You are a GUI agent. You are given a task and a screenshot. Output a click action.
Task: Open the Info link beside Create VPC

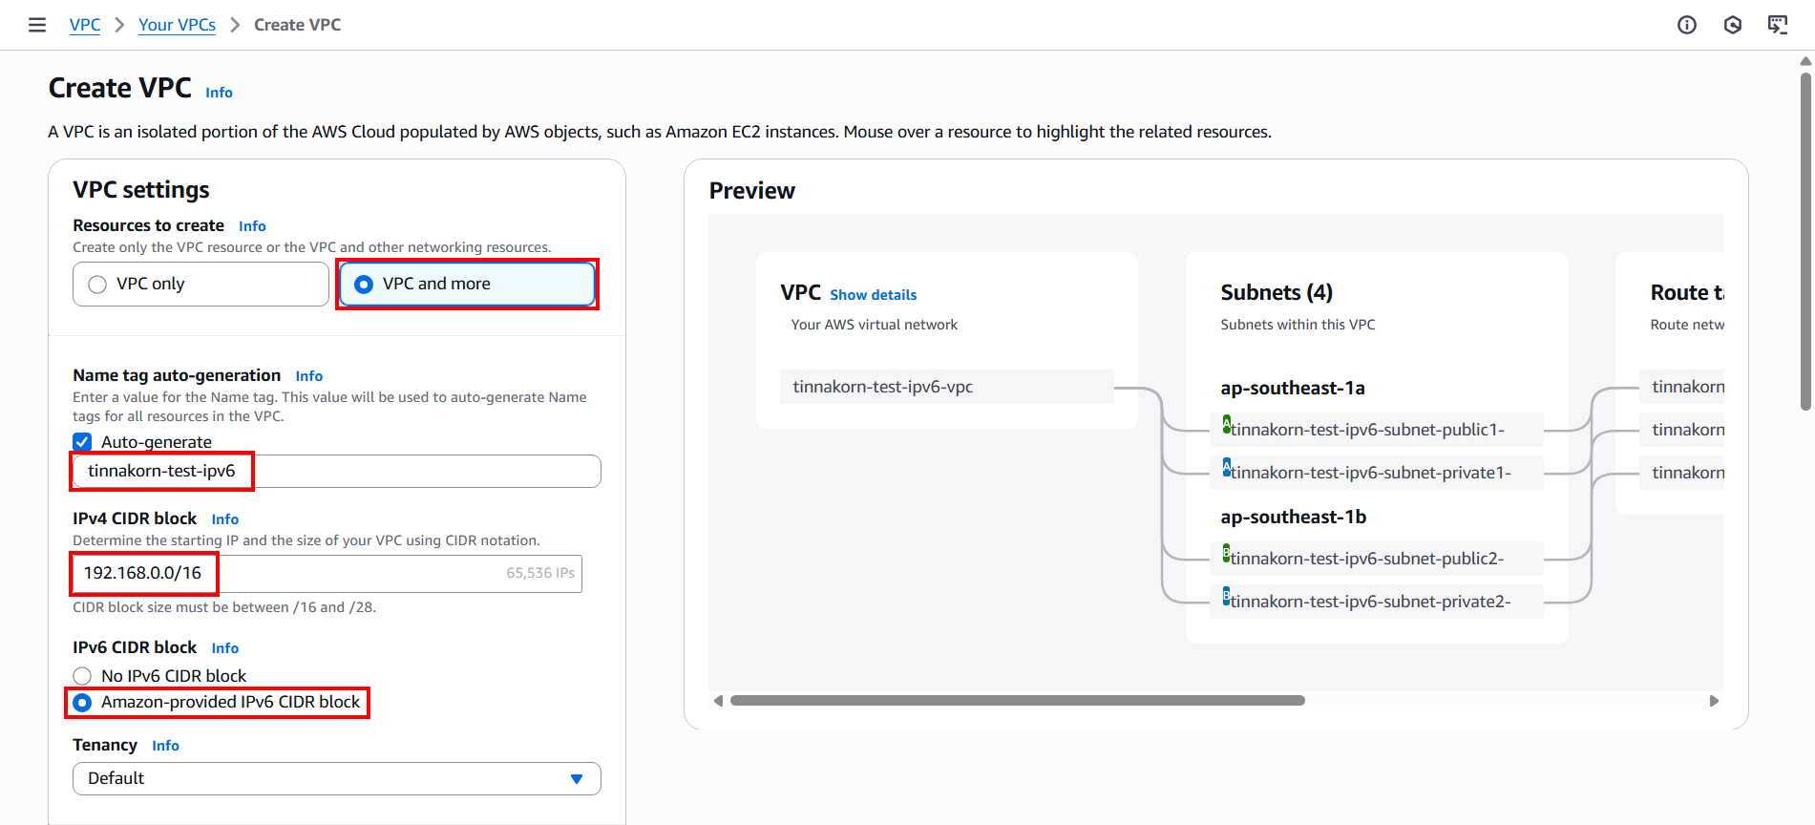tap(219, 93)
